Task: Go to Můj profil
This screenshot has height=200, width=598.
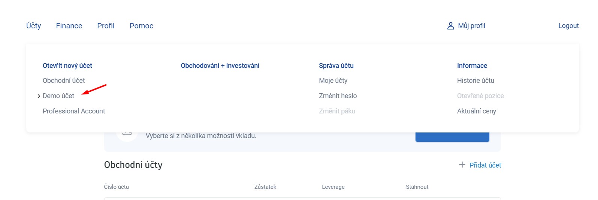Action: tap(471, 26)
